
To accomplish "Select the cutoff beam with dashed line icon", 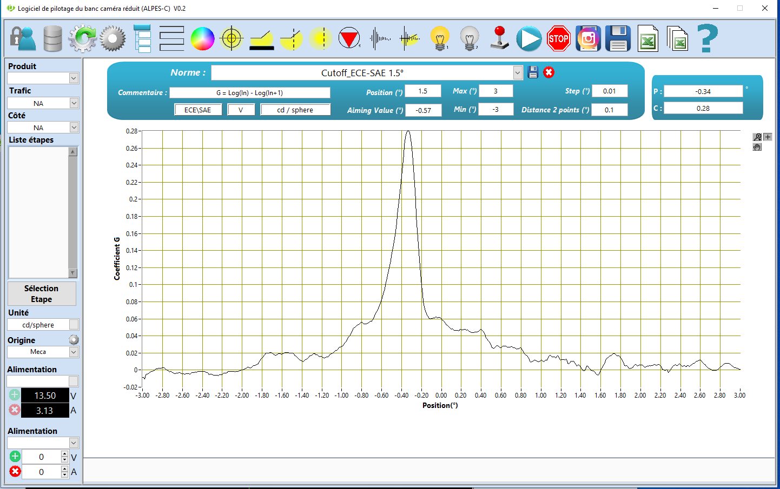I will pos(292,39).
